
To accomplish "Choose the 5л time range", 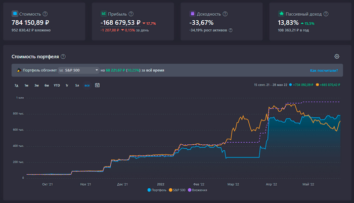I will [77, 85].
